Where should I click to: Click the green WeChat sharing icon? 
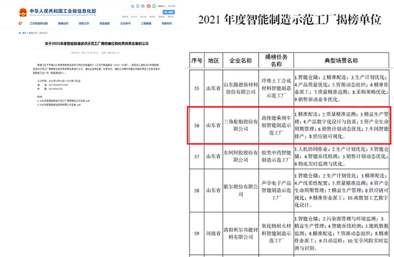tap(154, 6)
